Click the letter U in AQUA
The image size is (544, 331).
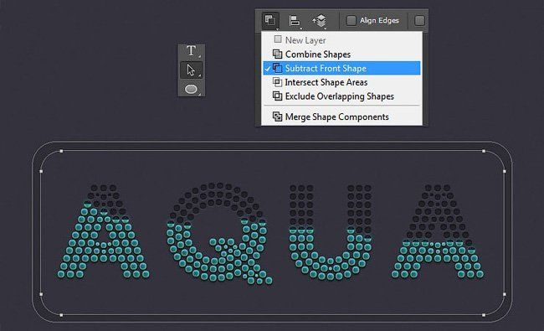(x=331, y=232)
